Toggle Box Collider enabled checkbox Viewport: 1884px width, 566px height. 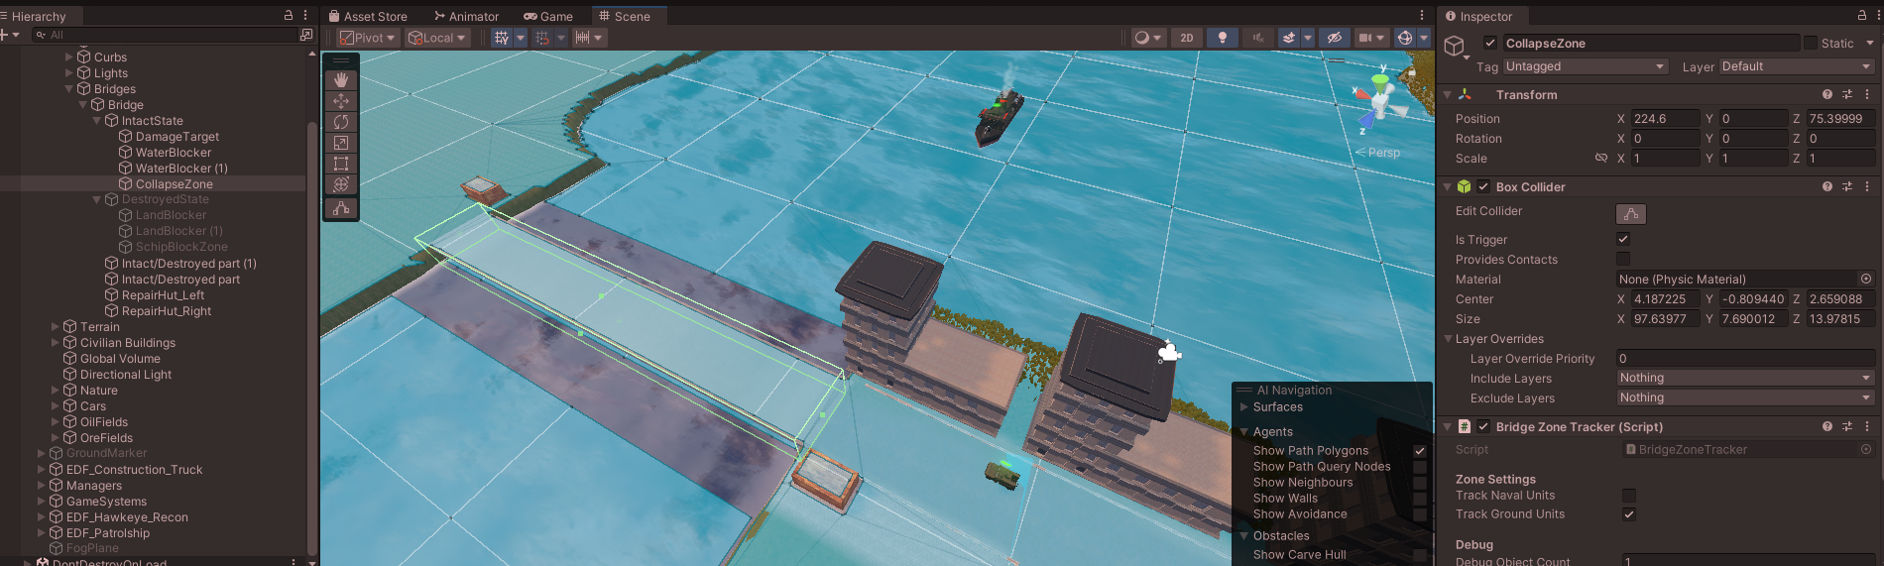pyautogui.click(x=1483, y=186)
